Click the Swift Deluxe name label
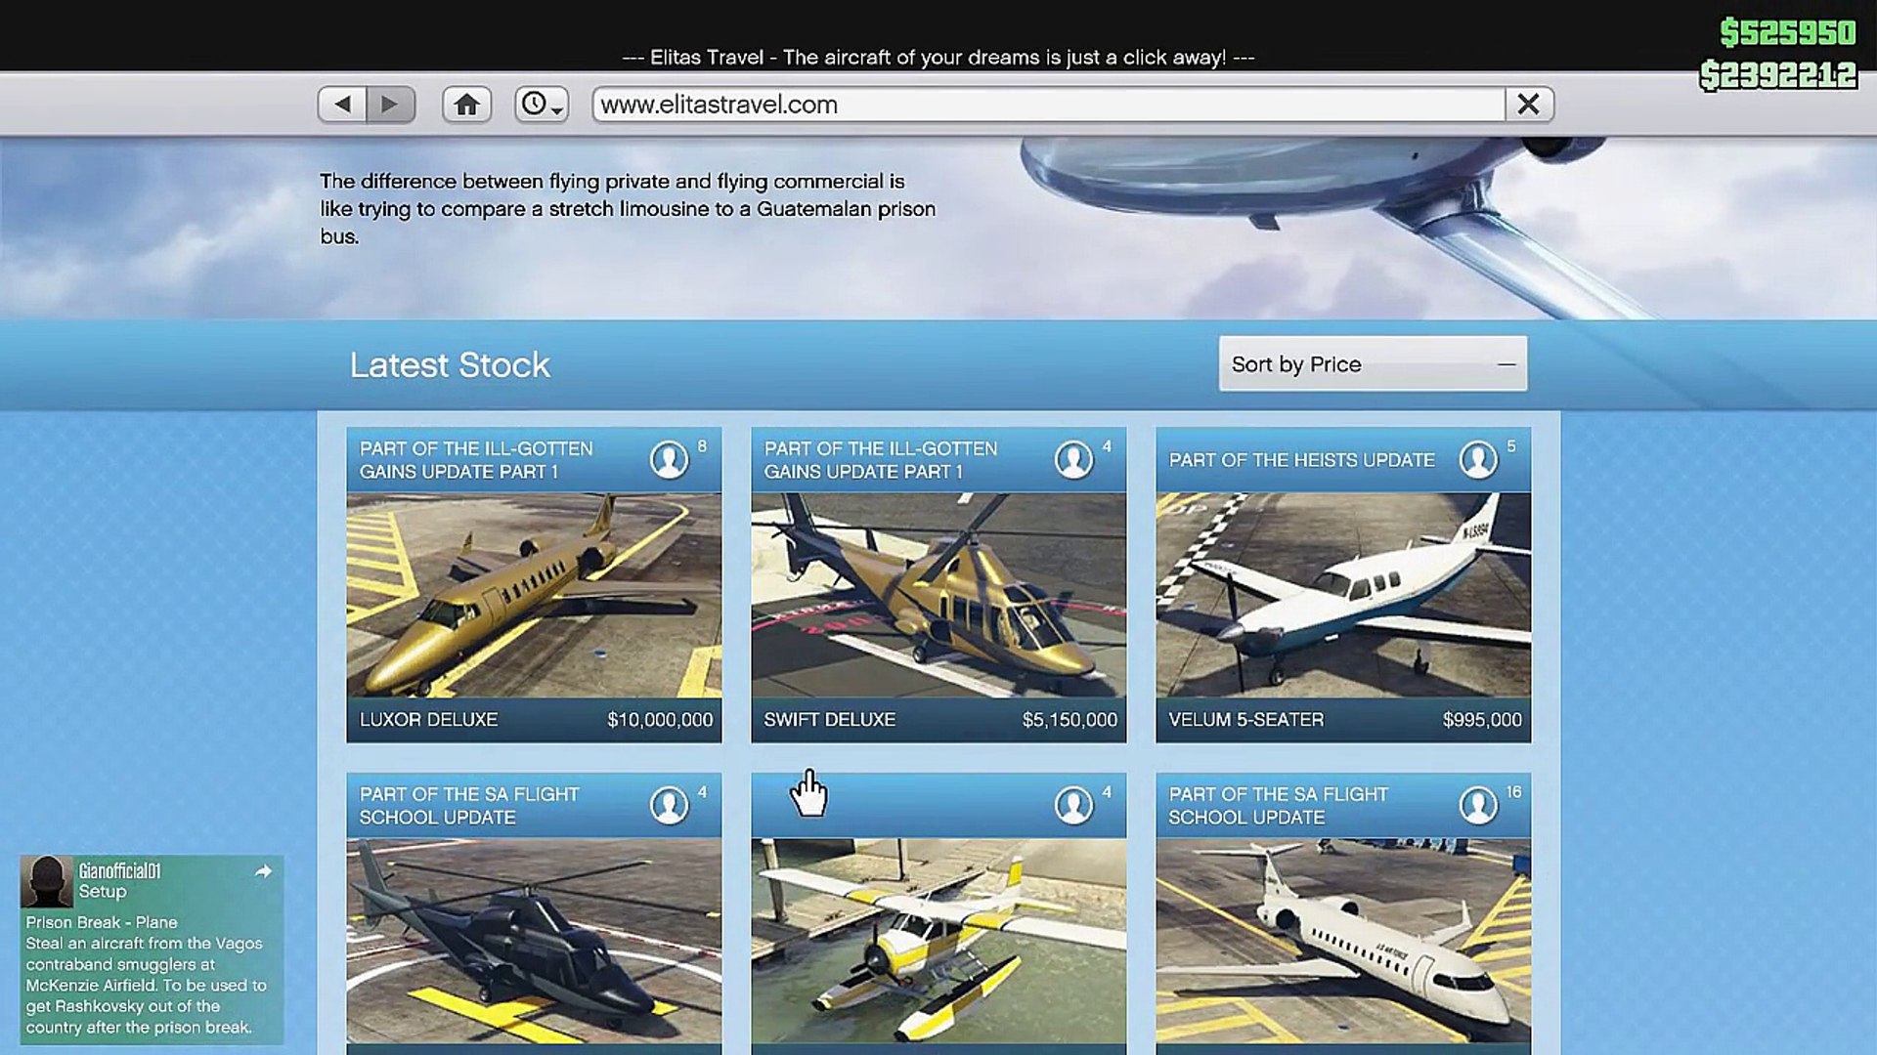This screenshot has width=1877, height=1055. (x=829, y=720)
